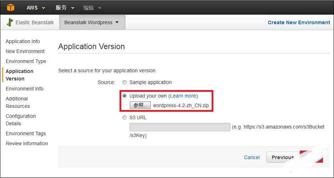Click the 'Select a source' instruction text
Viewport: 334px width, 178px height.
coord(107,70)
